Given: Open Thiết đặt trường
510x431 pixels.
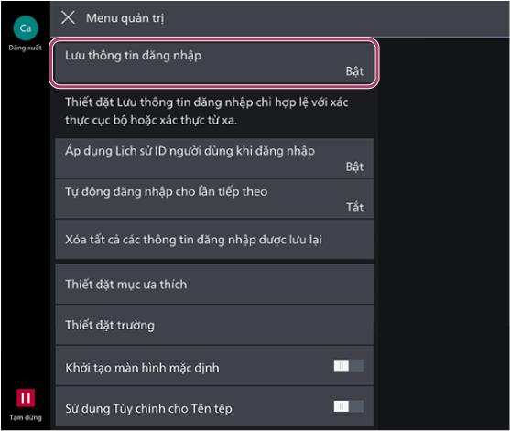Looking at the screenshot, I should [x=214, y=325].
